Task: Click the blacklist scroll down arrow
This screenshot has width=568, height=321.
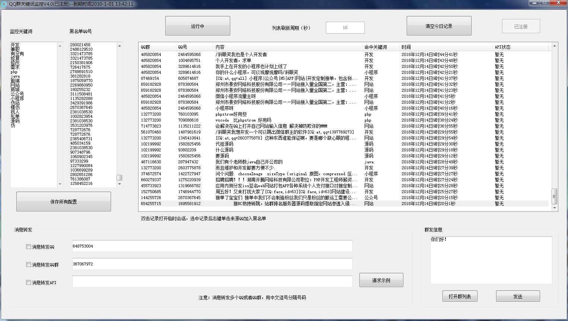Action: [x=119, y=184]
